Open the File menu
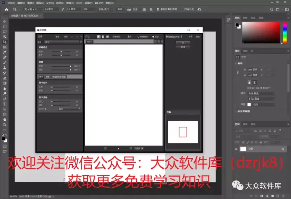The width and height of the screenshot is (291, 199). click(11, 3)
